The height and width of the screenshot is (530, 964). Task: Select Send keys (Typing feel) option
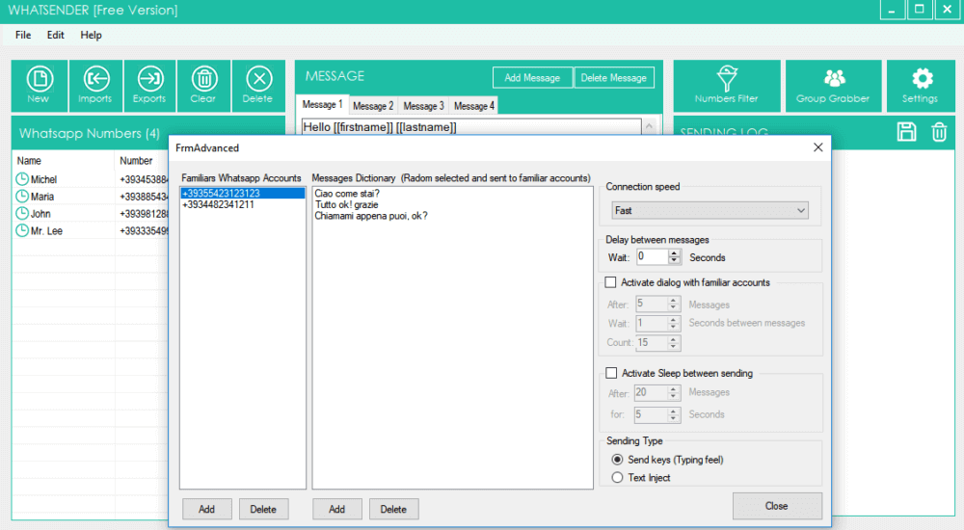pyautogui.click(x=617, y=460)
